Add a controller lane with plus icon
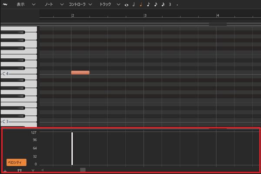Image resolution: width=261 pixels, height=174 pixels. click(x=5, y=171)
